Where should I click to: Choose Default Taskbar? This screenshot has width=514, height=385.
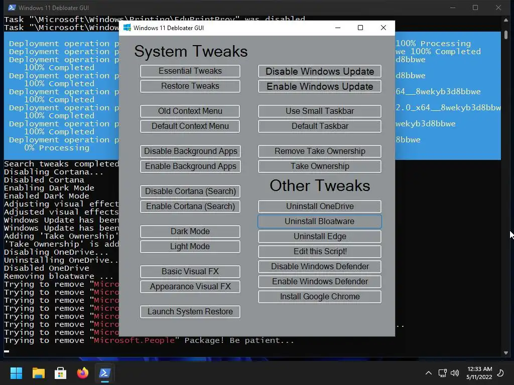320,126
